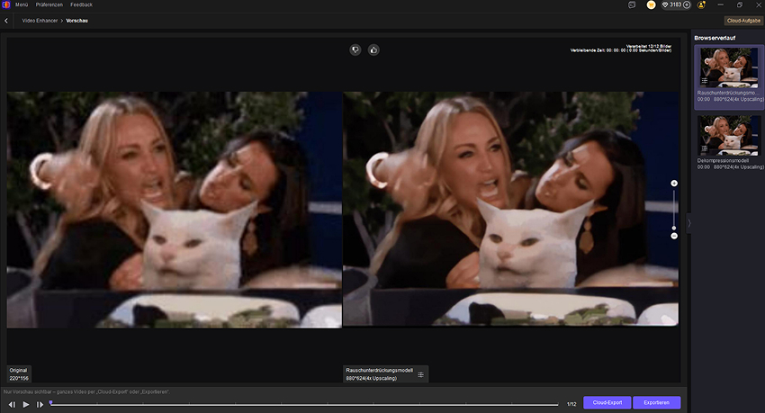Open the Präferenzen menu
765x413 pixels.
point(49,4)
